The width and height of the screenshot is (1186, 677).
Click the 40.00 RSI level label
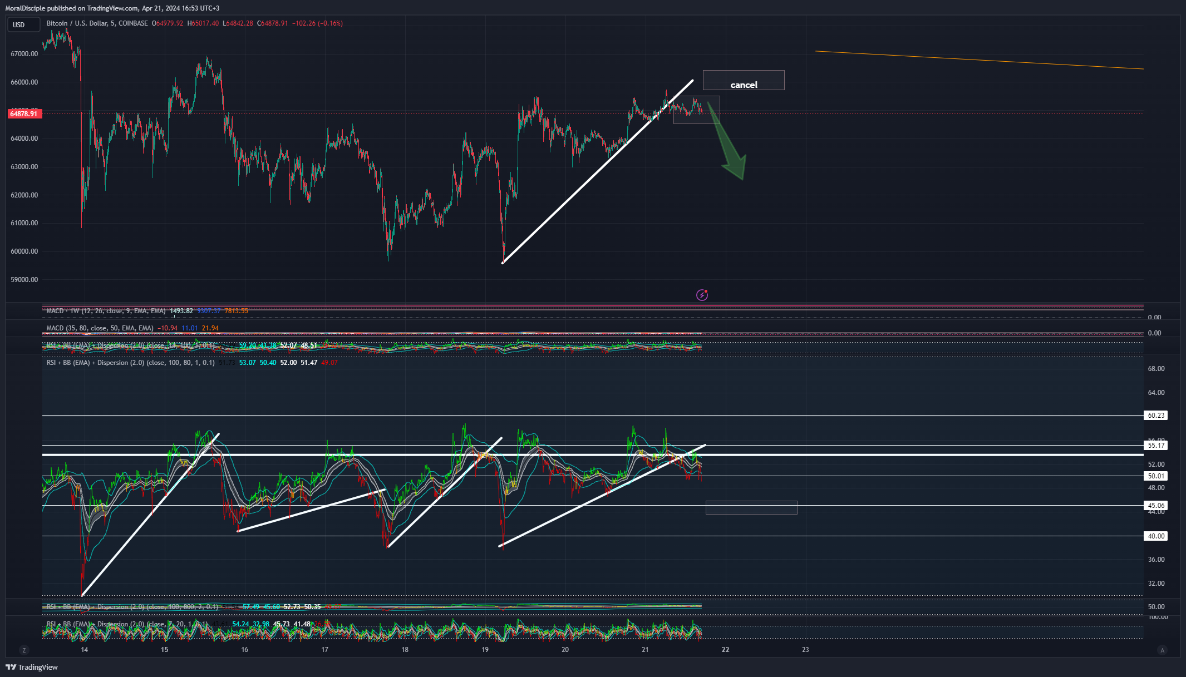pos(1156,536)
